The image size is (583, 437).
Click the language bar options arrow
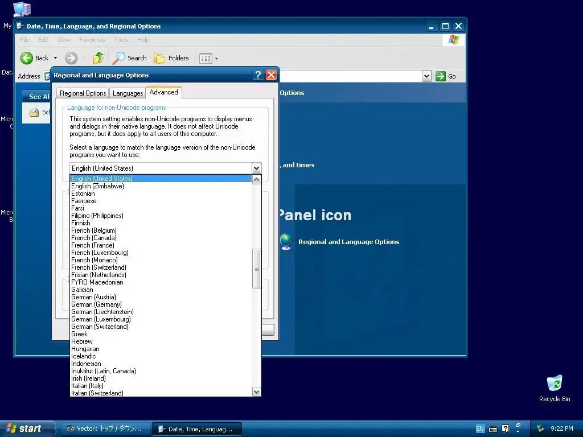coord(518,432)
